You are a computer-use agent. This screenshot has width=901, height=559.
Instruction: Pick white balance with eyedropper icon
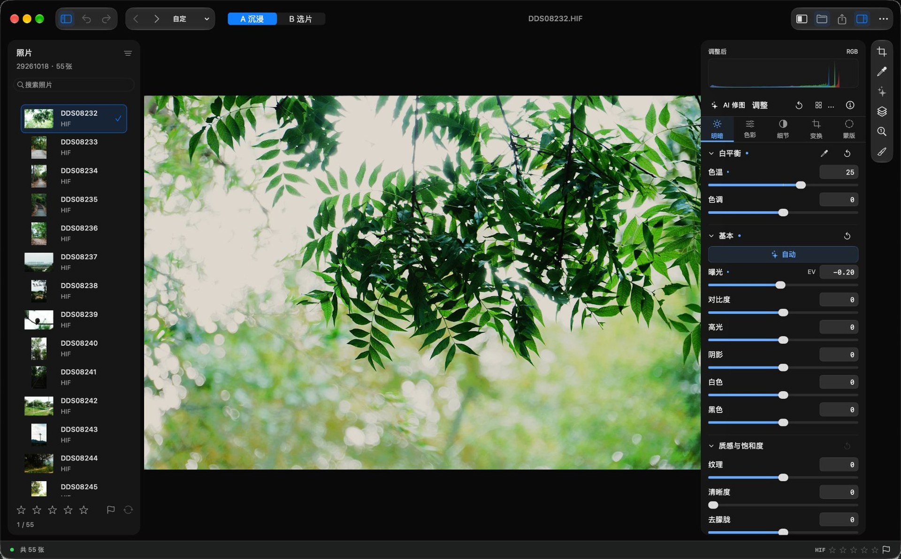click(824, 153)
